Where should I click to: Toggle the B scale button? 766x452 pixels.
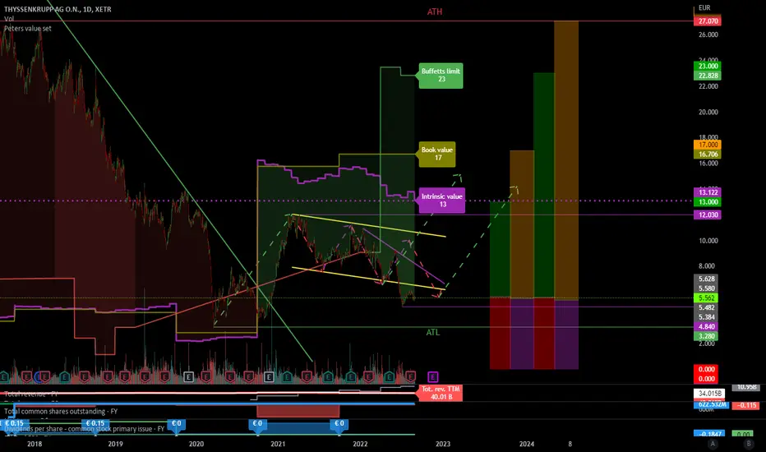coord(748,444)
